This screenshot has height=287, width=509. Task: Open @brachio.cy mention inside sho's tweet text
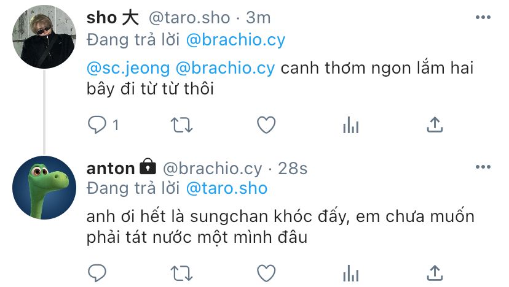pyautogui.click(x=225, y=68)
